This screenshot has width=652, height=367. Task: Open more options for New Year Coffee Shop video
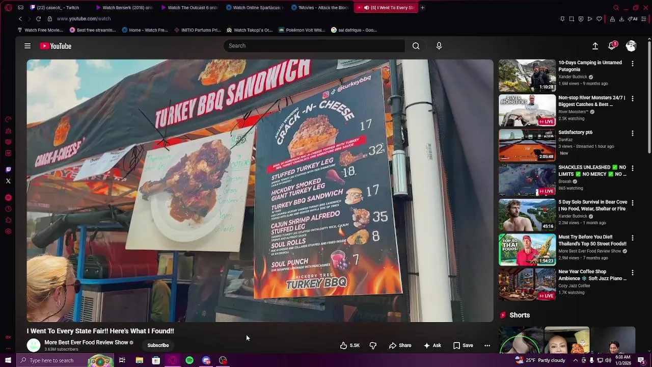pos(633,273)
